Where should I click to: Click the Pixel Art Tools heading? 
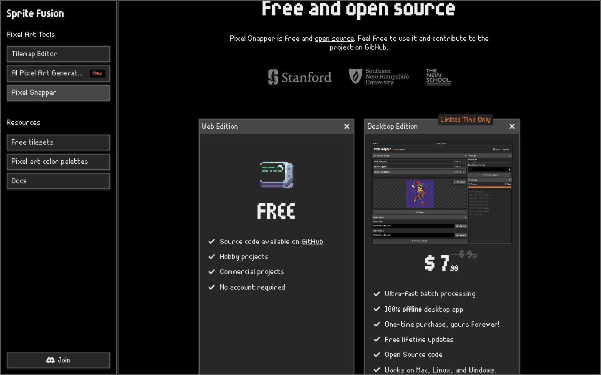[x=30, y=35]
